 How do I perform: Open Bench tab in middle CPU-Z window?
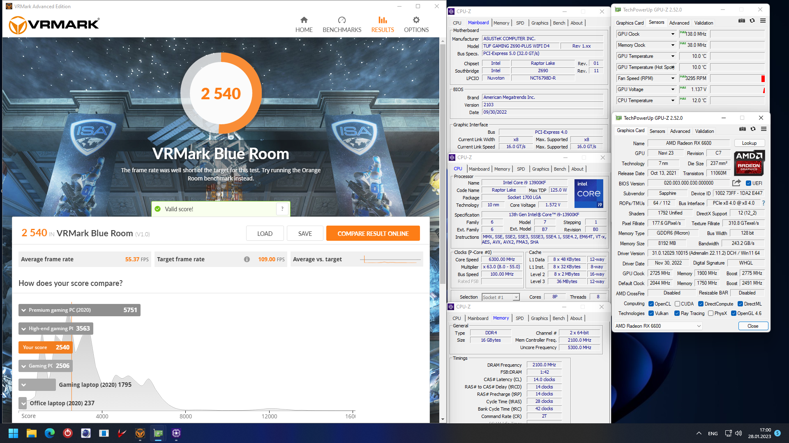(x=560, y=169)
